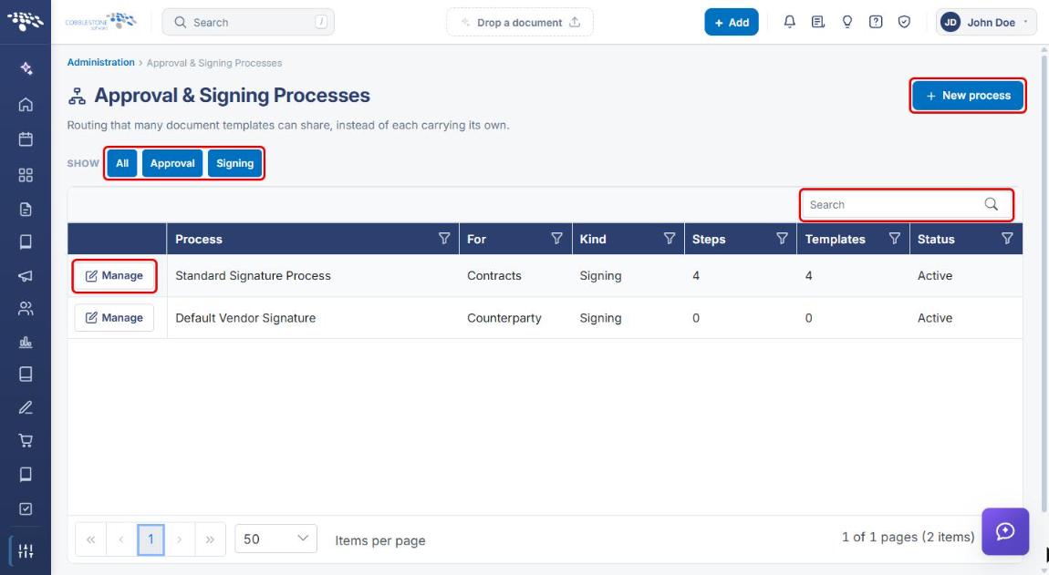Viewport: 1049px width, 575px height.
Task: Open the sliders administration sidebar icon
Action: (x=26, y=551)
